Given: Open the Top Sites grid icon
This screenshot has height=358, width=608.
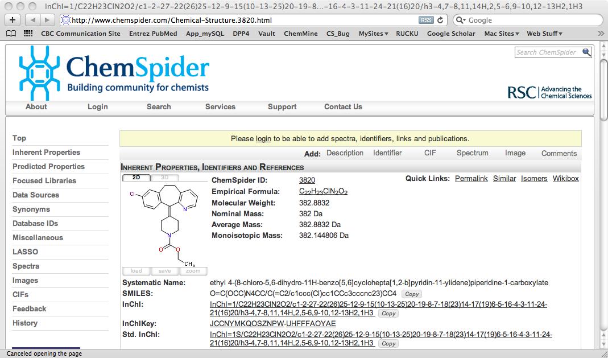Looking at the screenshot, I should click(x=28, y=34).
